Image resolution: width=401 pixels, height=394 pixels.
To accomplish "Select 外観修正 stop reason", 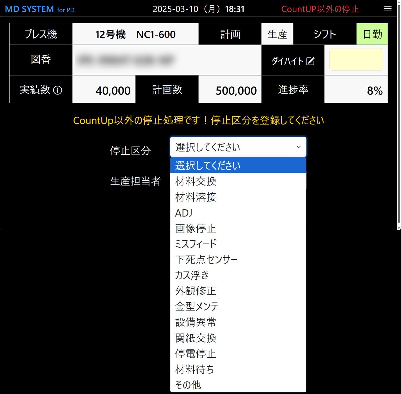I will [238, 291].
